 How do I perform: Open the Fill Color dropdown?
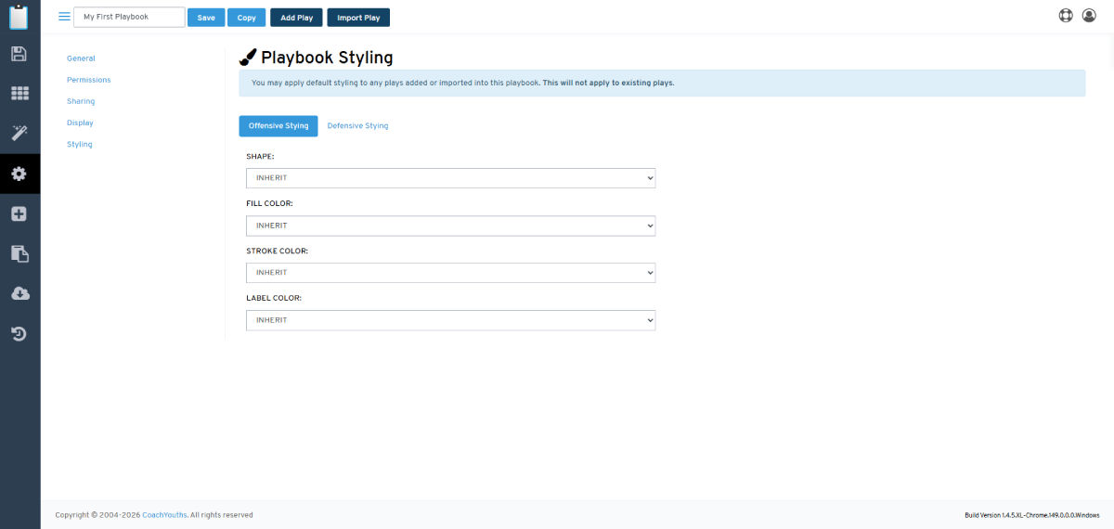pos(450,226)
